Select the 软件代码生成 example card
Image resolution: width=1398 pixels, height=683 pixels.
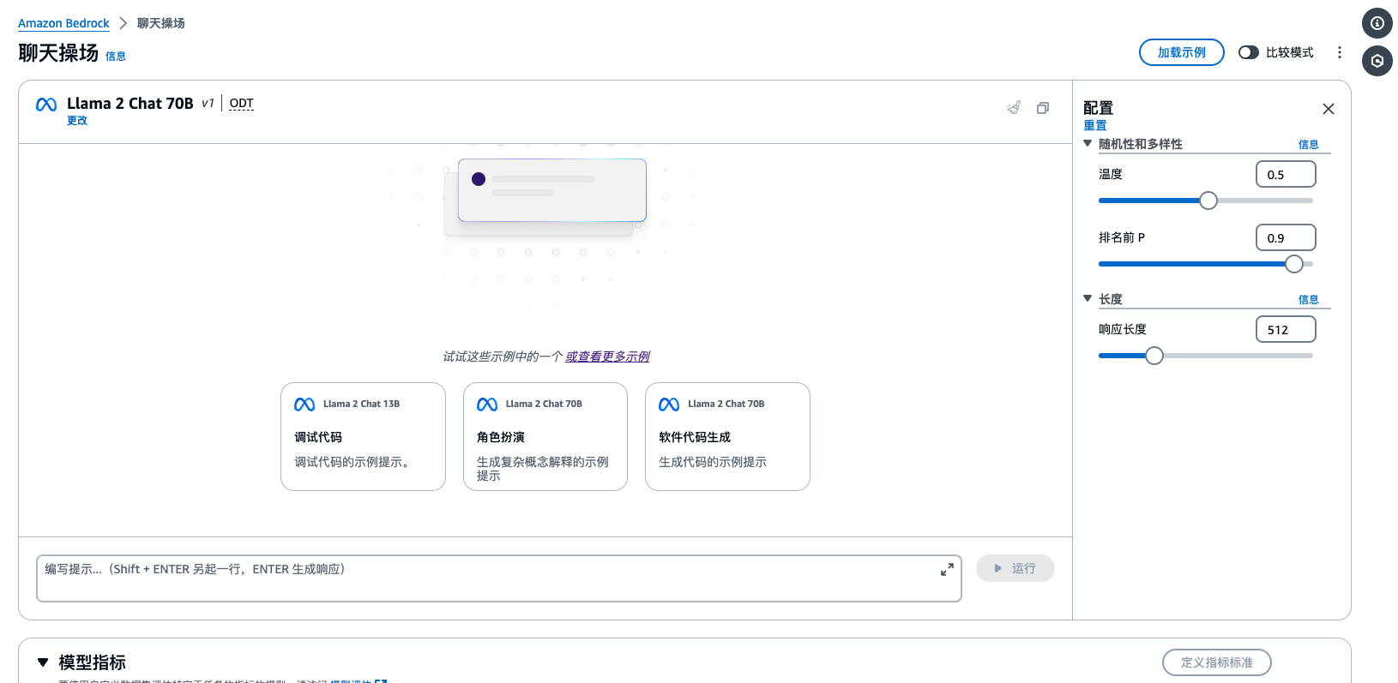pos(727,436)
